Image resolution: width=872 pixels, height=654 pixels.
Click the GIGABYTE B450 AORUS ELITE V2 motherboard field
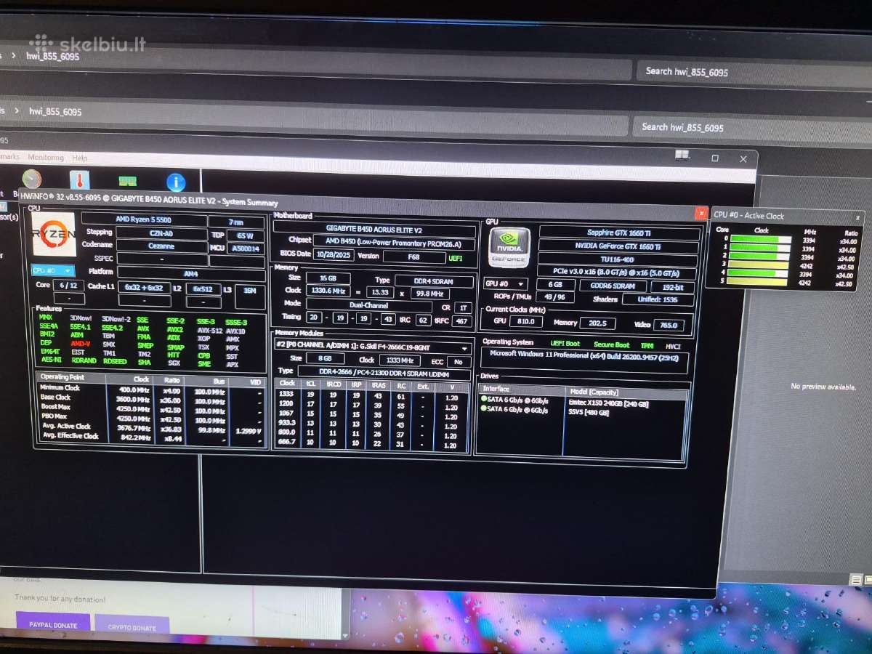[375, 229]
